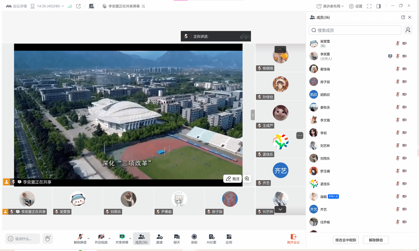
Task: Open the 成员(36) members tab
Action: coord(141,238)
